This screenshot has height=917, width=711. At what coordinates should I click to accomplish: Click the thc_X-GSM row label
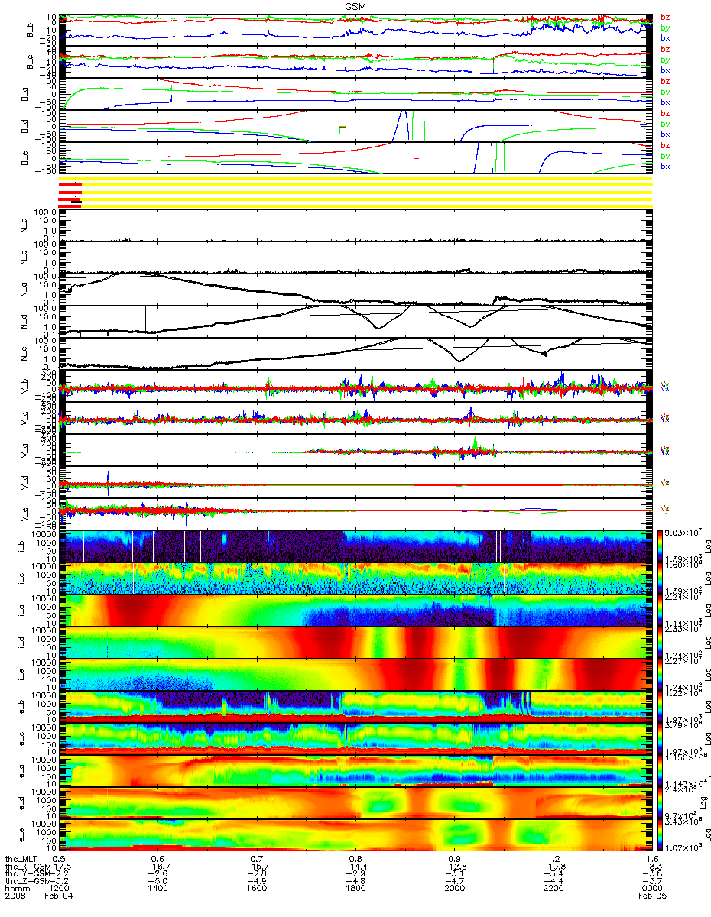26,866
